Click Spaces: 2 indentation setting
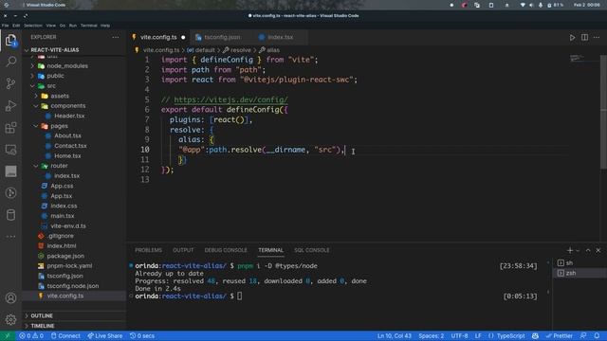 (431, 335)
